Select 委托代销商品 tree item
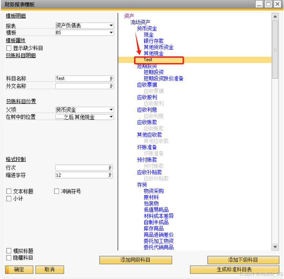284x279 pixels. pyautogui.click(x=159, y=247)
